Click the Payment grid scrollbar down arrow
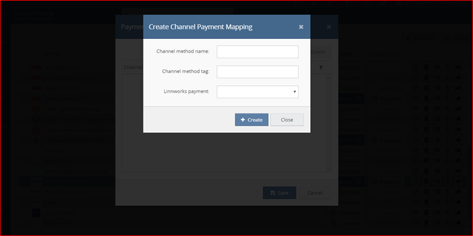This screenshot has height=236, width=473. click(x=328, y=168)
